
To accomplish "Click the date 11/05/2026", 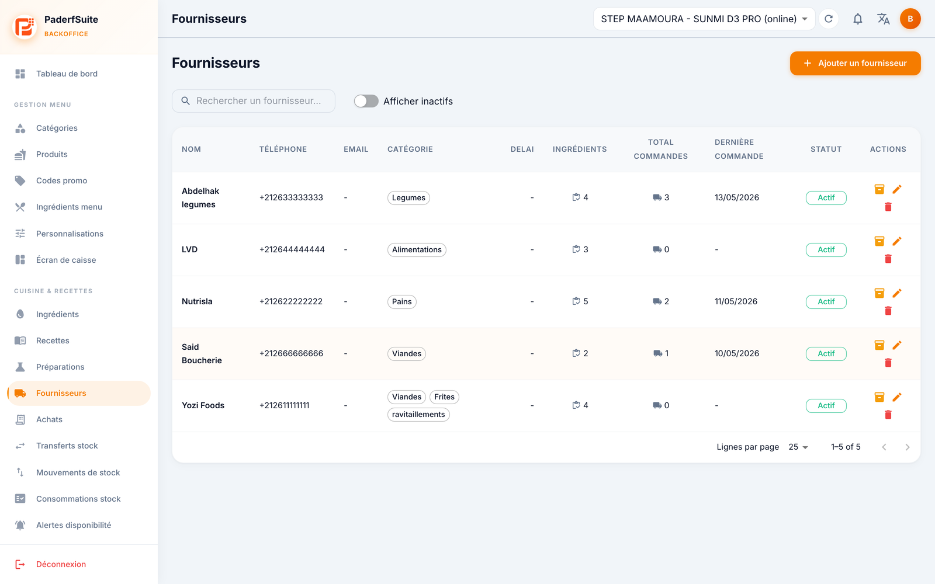I will (x=736, y=302).
